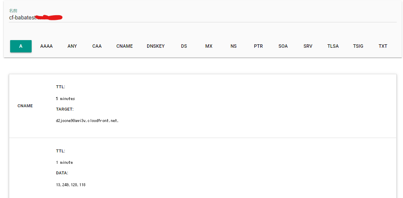
Task: Click the DATA: field label
Action: 62,173
